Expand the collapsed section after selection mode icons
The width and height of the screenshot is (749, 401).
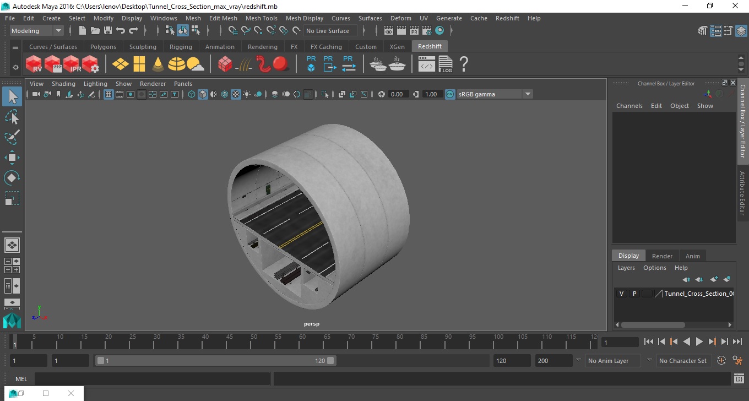(207, 31)
